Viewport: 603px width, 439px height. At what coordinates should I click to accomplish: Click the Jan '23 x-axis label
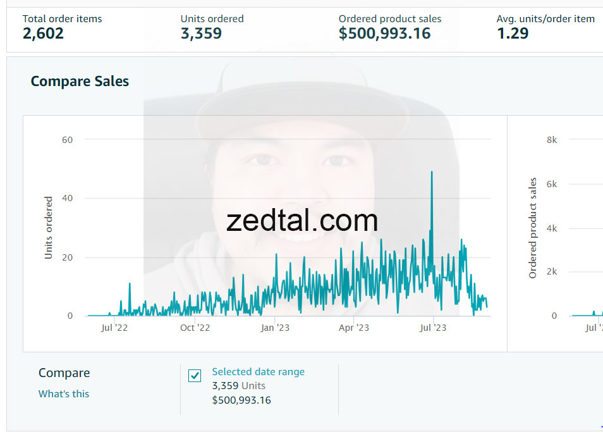click(275, 328)
